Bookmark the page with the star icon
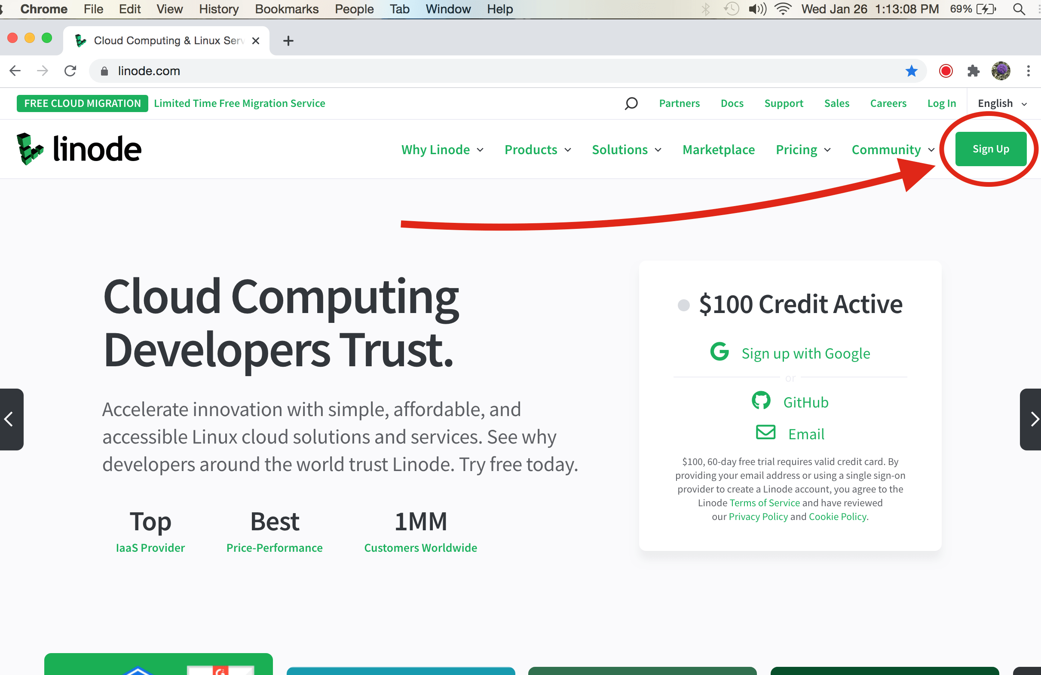Screen dimensions: 1041x675 tap(912, 71)
